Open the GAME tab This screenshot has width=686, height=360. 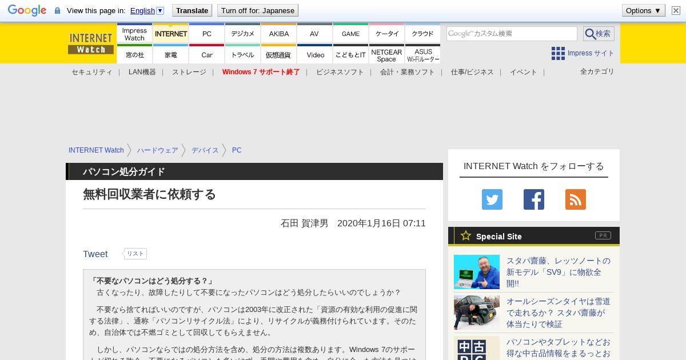[351, 34]
